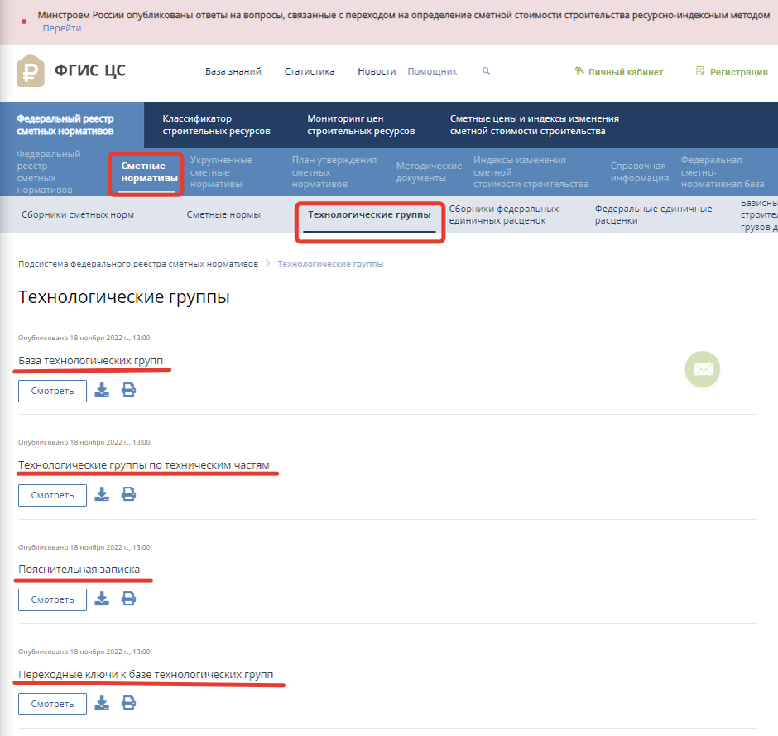
Task: Download Технологические группы по техническим частям
Action: coord(102,494)
